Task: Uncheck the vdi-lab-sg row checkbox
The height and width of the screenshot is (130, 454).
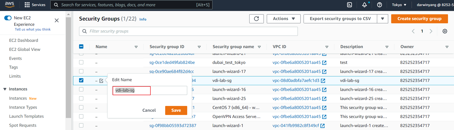Action: pos(81,80)
